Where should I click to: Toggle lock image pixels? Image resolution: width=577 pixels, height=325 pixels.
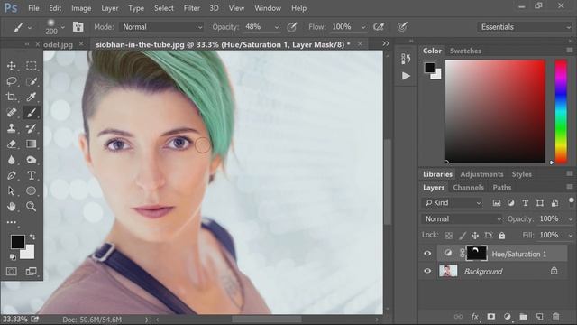tap(463, 236)
